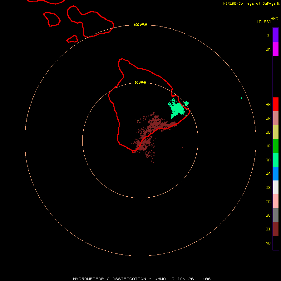Click the HR dark green legend swatch
The height and width of the screenshot is (281, 281).
(x=276, y=146)
